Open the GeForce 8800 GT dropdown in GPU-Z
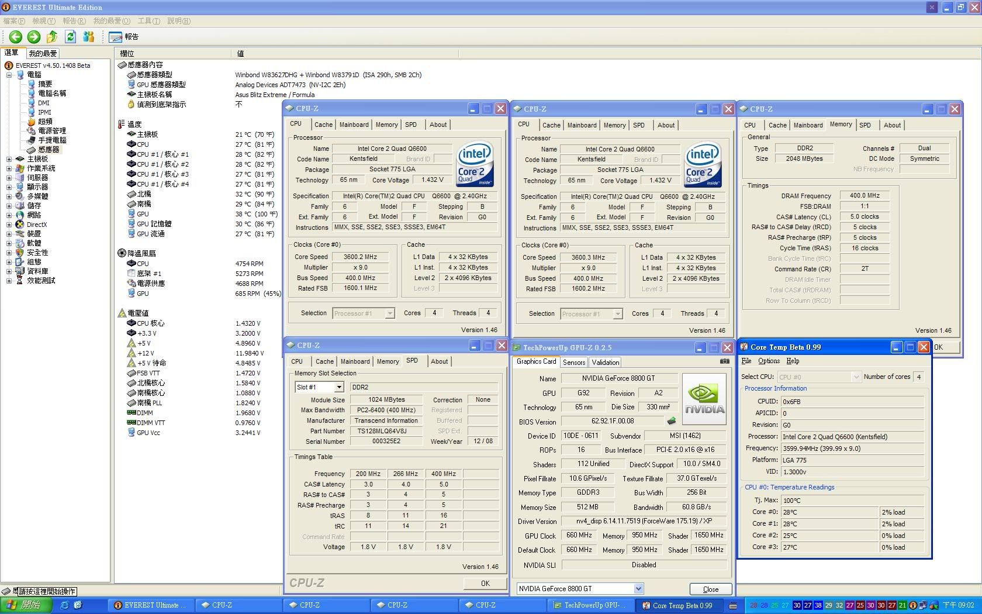Screen dimensions: 982x614 tap(638, 589)
